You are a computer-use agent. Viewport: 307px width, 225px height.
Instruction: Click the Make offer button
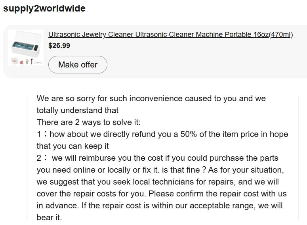[x=78, y=65]
